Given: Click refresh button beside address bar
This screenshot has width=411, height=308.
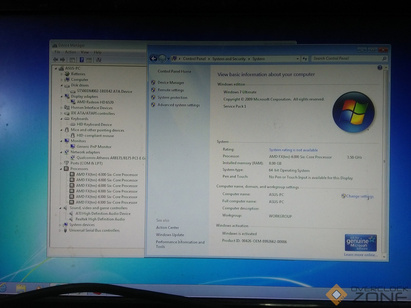Looking at the screenshot, I should 305,59.
